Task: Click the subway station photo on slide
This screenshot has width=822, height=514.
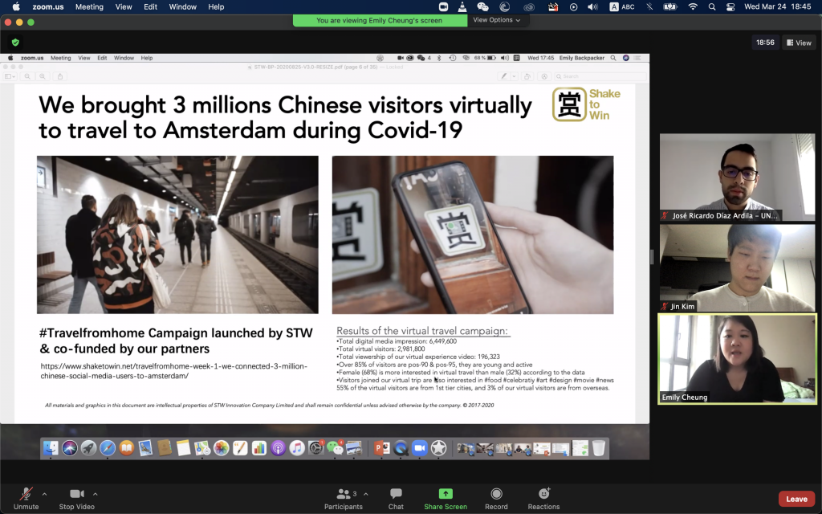Action: tap(177, 235)
